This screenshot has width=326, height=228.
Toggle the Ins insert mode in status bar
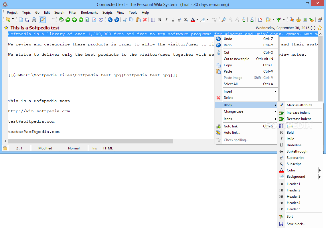point(95,148)
